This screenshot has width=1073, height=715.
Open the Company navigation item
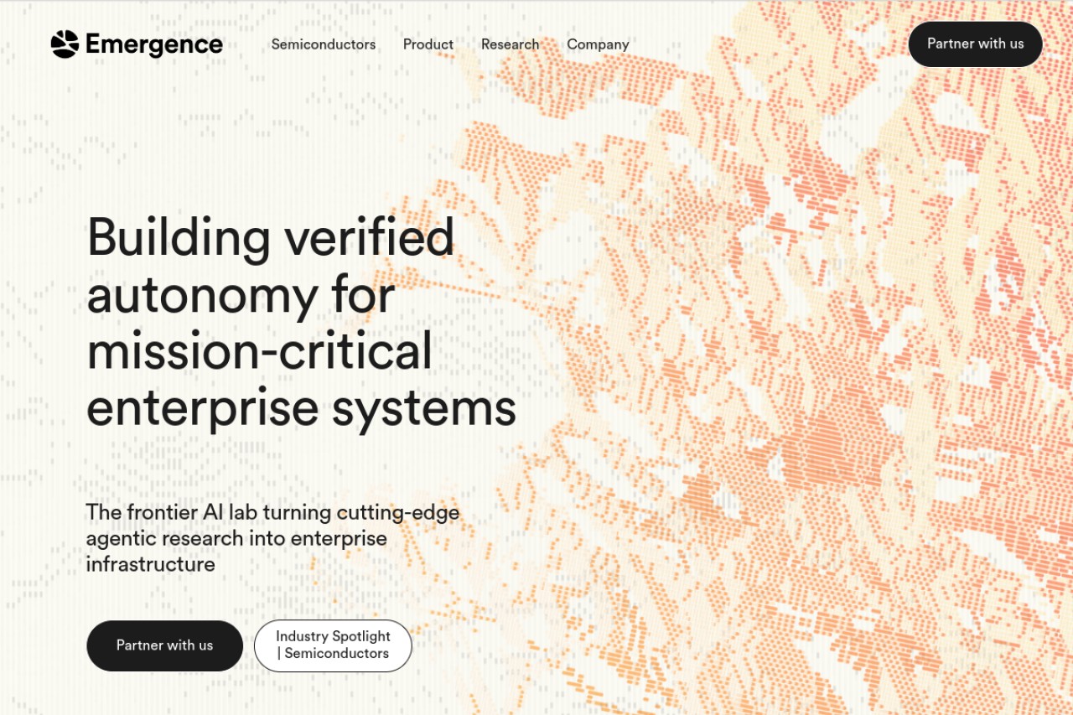point(598,44)
